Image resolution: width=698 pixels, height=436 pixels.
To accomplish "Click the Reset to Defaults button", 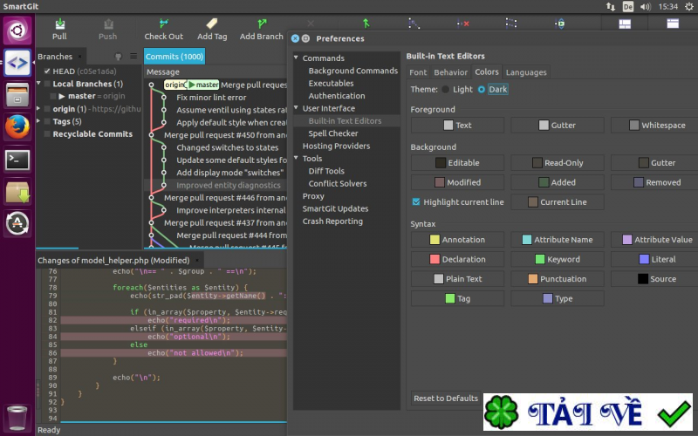I will (x=446, y=399).
